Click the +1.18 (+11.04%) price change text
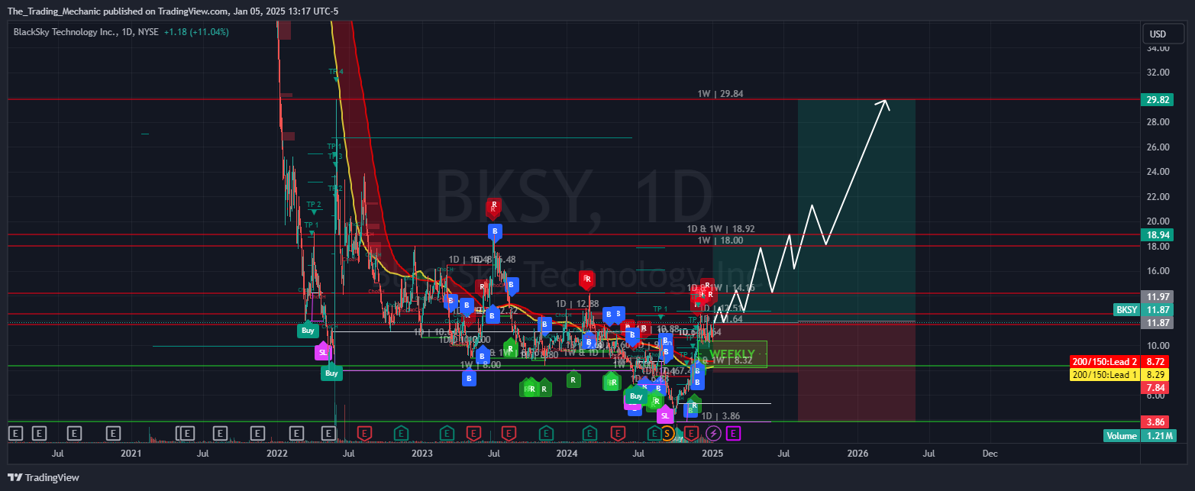The image size is (1195, 491). click(x=196, y=32)
